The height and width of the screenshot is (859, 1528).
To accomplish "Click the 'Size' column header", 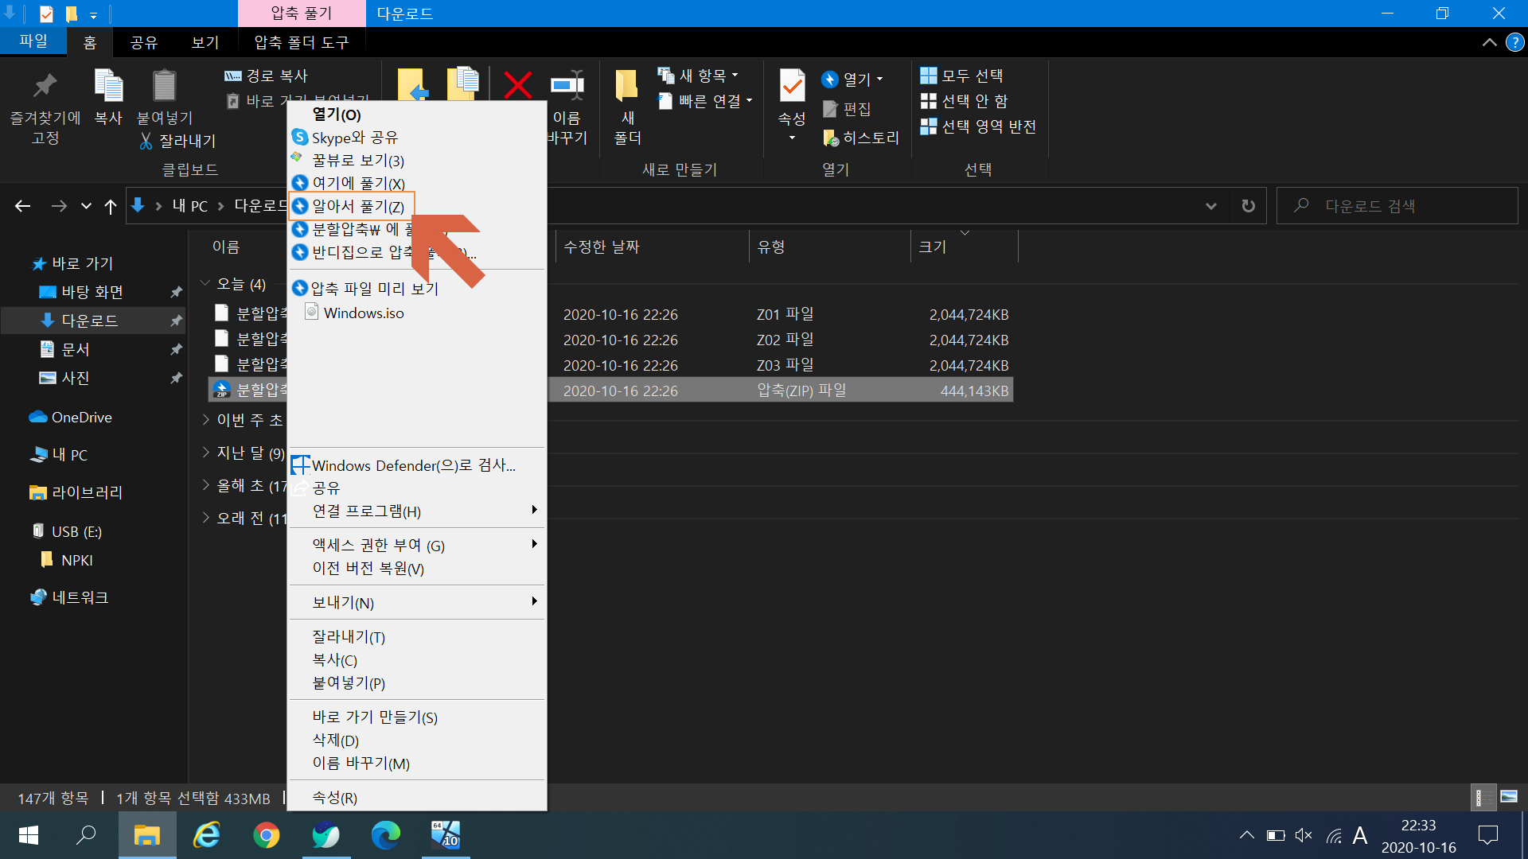I will (932, 247).
